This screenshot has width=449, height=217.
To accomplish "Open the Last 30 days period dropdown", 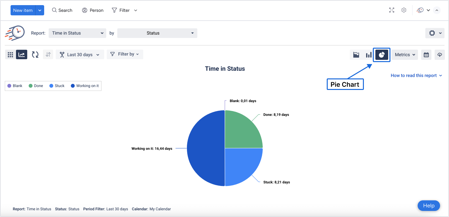I will (80, 55).
